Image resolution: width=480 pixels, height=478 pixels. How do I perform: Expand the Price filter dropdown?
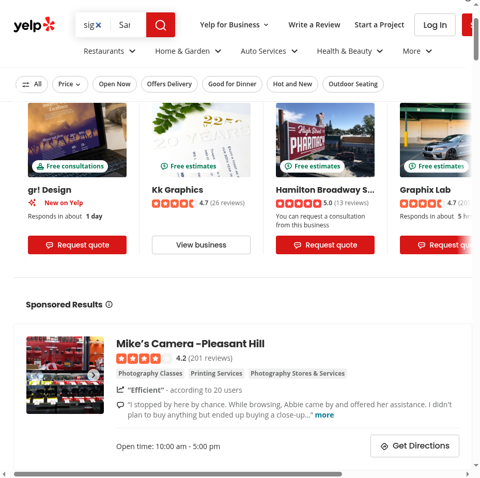click(x=70, y=84)
